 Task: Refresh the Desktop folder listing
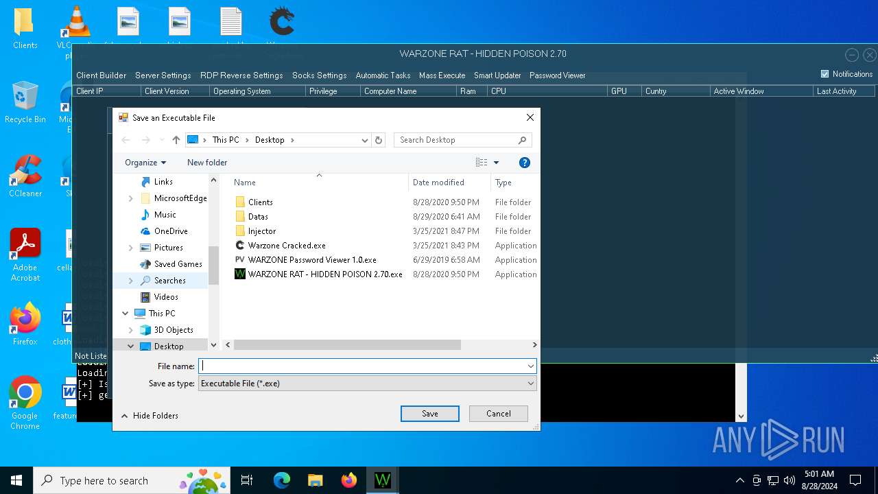[x=379, y=140]
